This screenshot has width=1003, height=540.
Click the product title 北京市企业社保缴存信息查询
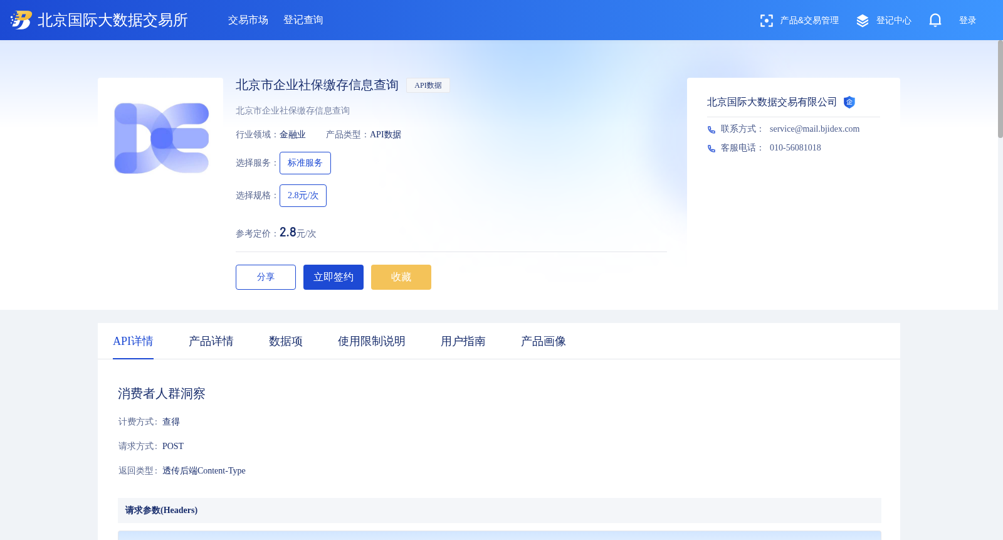(317, 85)
